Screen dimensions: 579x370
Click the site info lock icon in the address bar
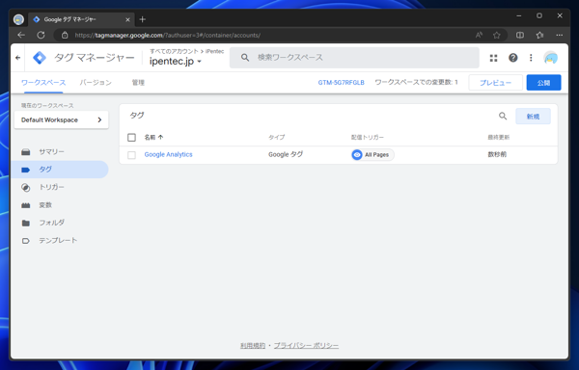tap(65, 35)
